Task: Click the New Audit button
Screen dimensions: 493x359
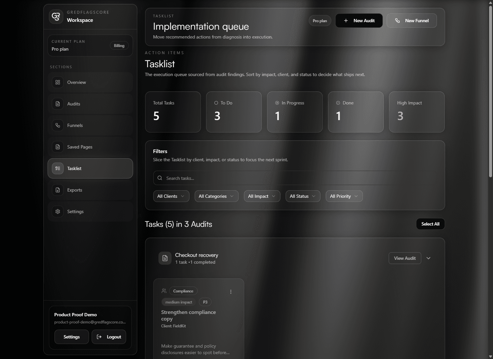Action: pos(359,21)
